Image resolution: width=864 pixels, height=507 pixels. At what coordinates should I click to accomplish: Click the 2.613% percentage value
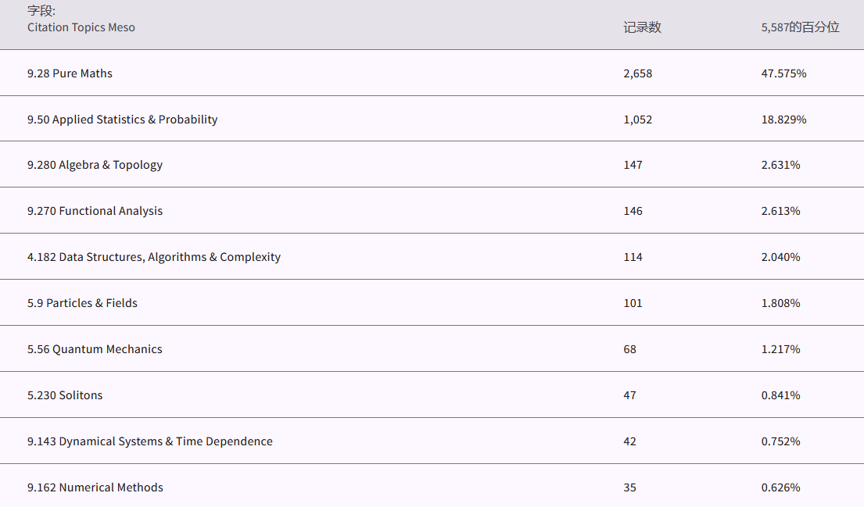[780, 211]
